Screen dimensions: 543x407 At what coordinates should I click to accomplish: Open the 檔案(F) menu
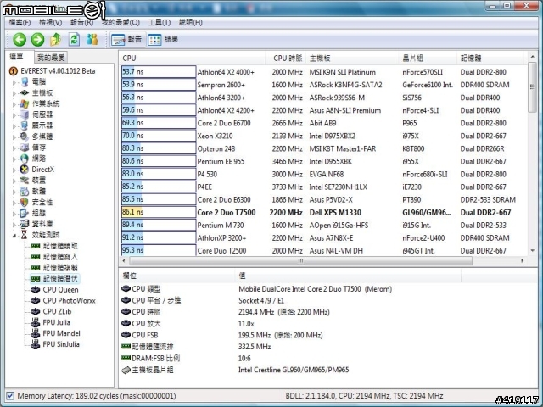tap(20, 23)
